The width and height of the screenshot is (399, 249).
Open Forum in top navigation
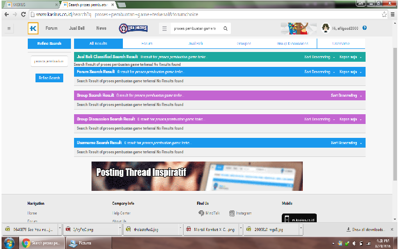[x=51, y=28]
